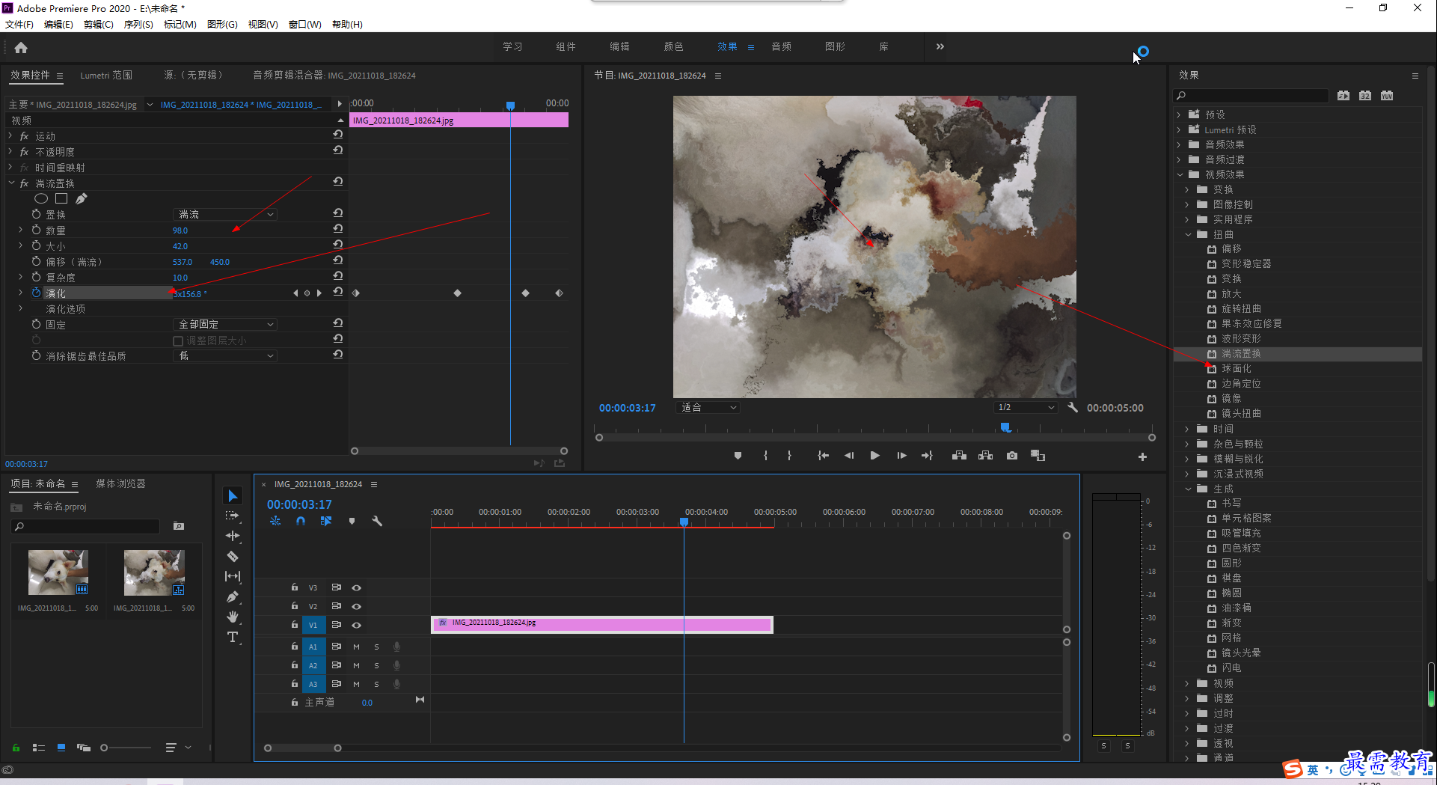The height and width of the screenshot is (785, 1437).
Task: Collapse the 生成 effects folder
Action: coord(1188,489)
